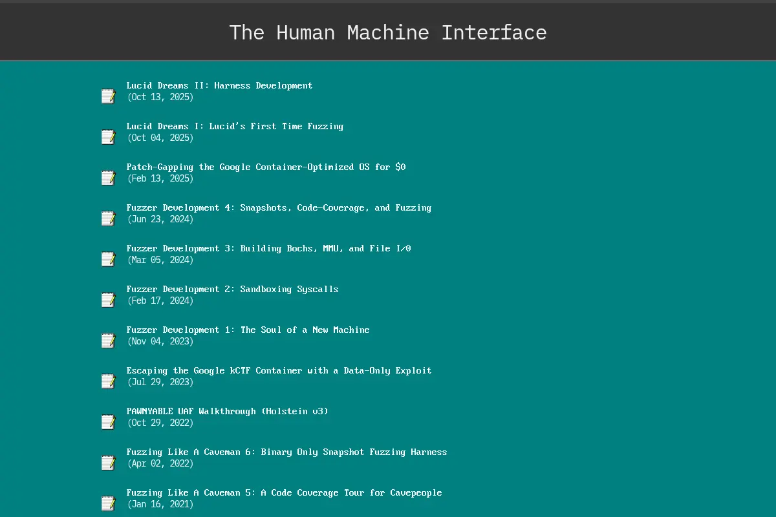Screen dimensions: 776x517
Task: Click notepad icon beside Caveman 5 post
Action: (108, 503)
